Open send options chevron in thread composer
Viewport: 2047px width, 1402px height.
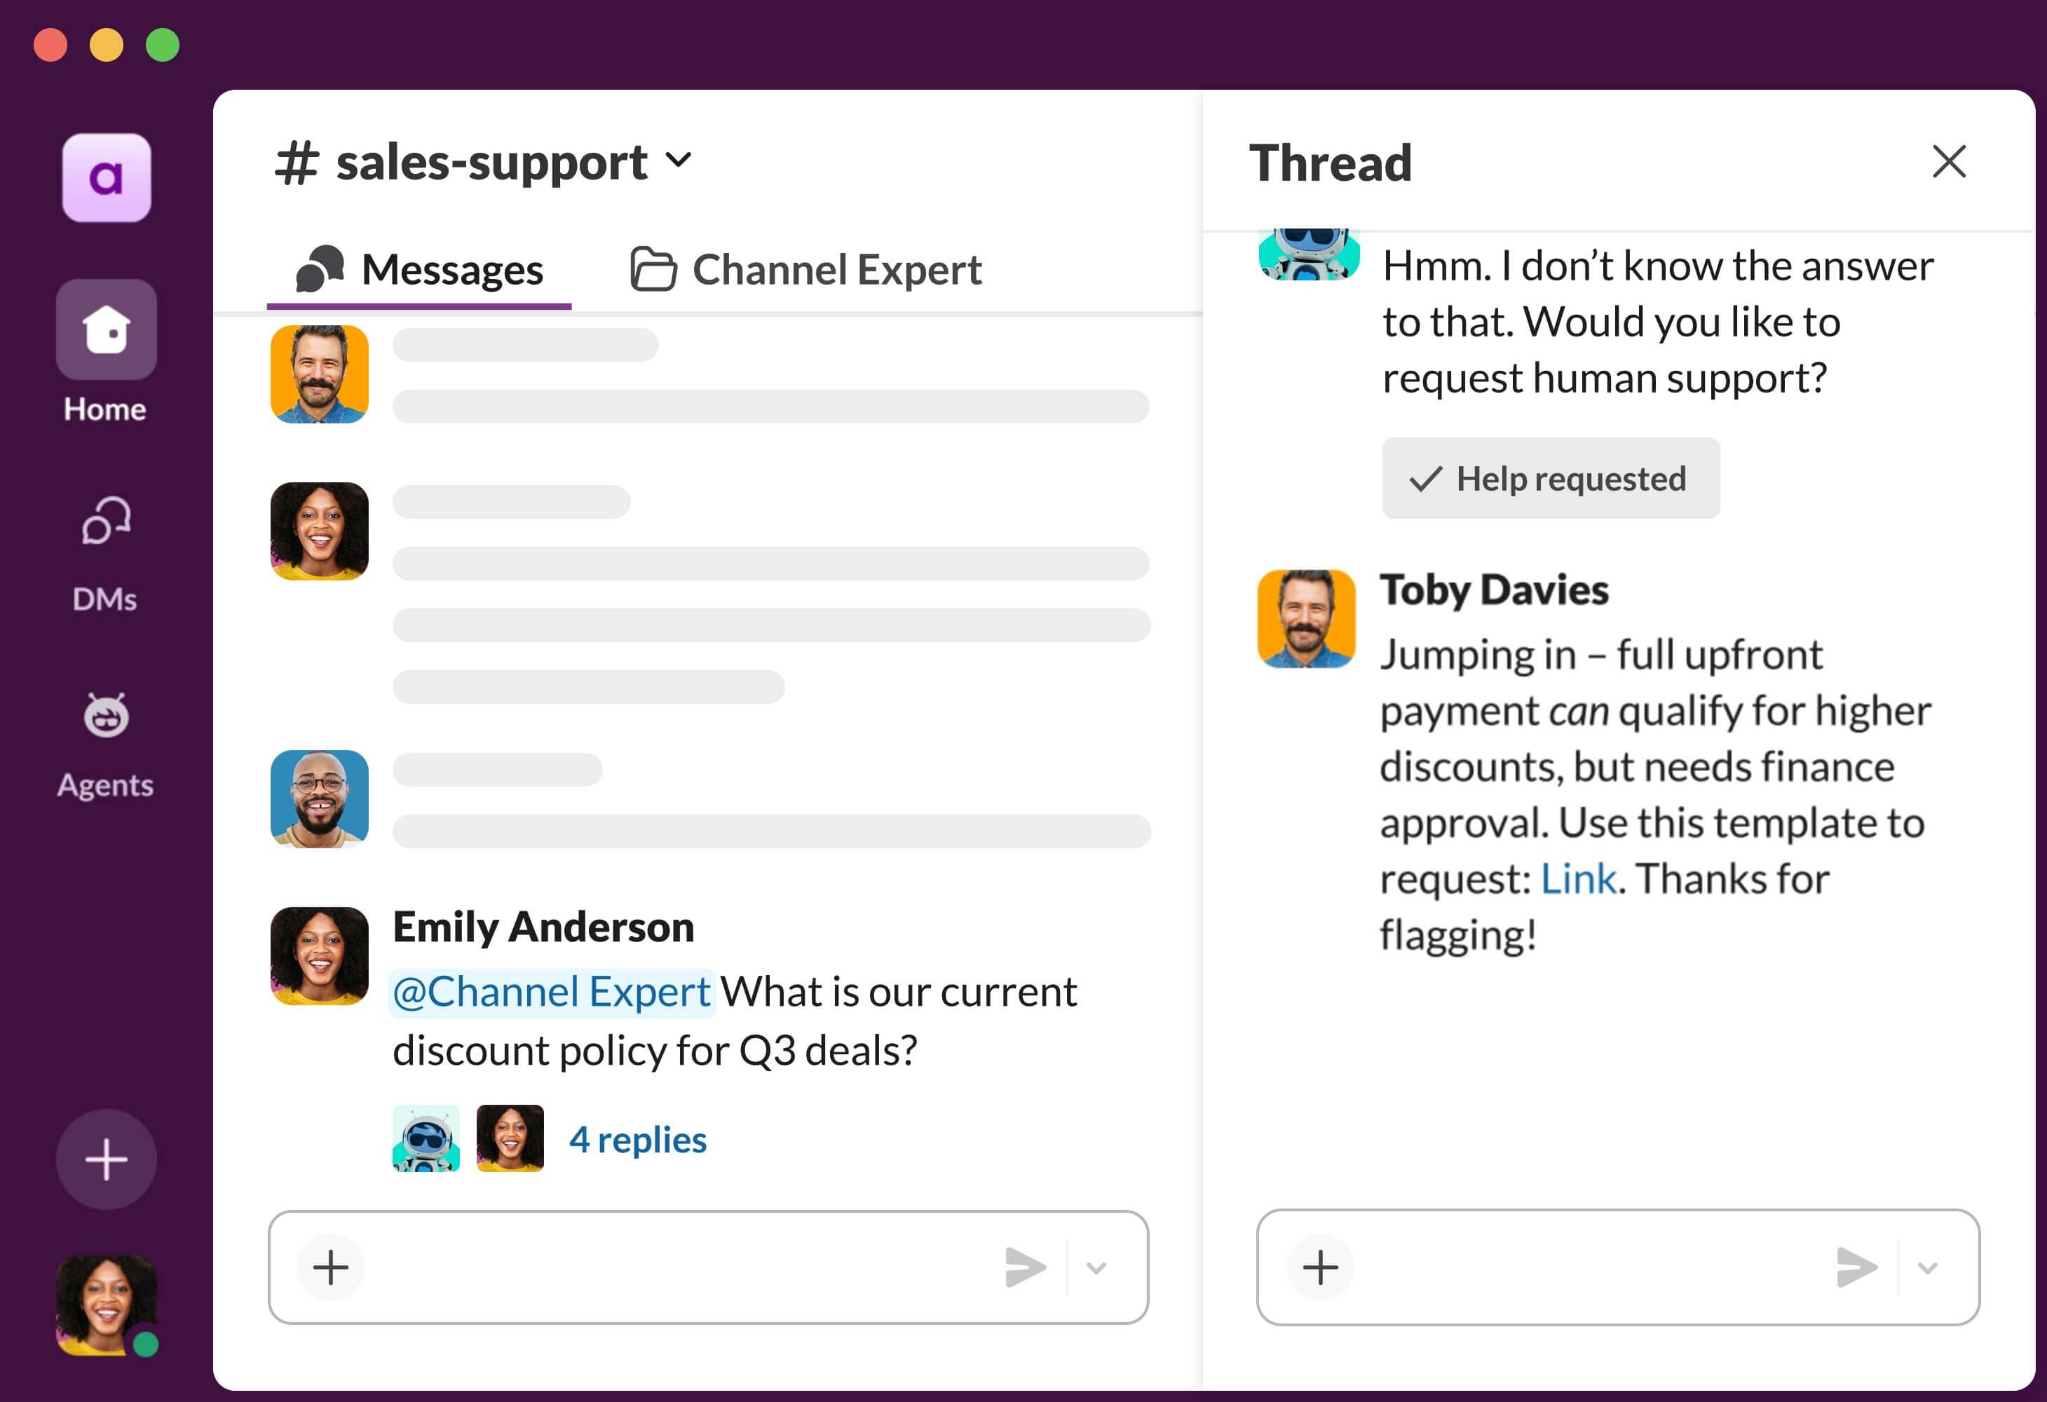coord(1927,1267)
